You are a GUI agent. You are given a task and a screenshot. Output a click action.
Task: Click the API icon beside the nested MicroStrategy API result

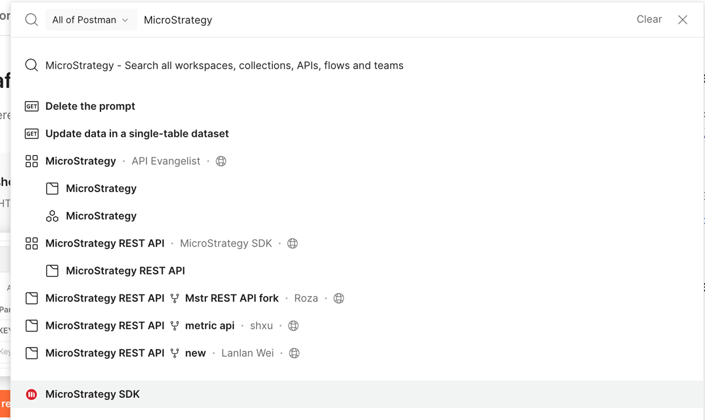click(52, 216)
